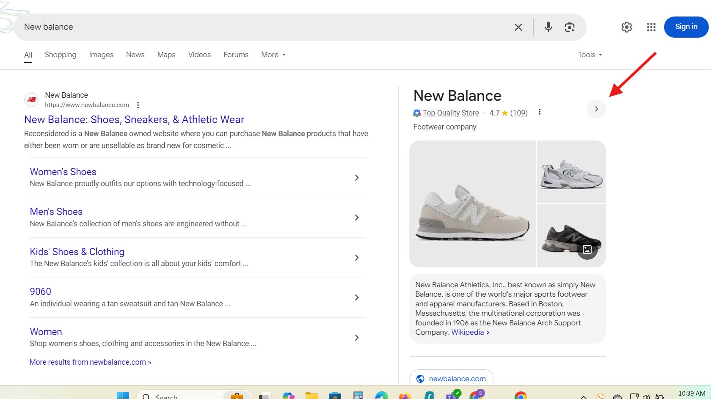Start a voice search with the microphone icon
This screenshot has width=711, height=399.
tap(548, 27)
